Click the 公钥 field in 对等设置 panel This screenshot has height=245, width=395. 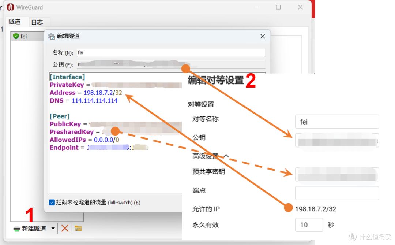(x=337, y=140)
